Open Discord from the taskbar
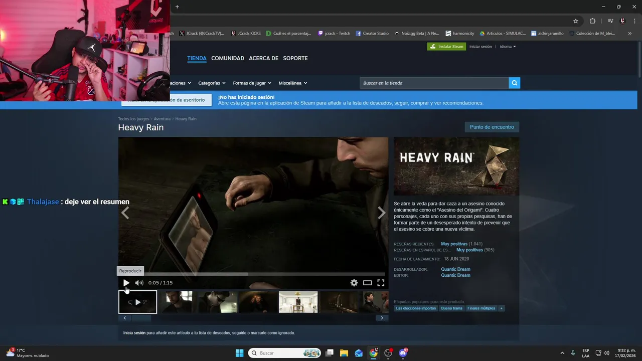 click(x=403, y=353)
